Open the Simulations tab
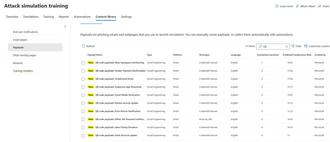 pos(31,17)
